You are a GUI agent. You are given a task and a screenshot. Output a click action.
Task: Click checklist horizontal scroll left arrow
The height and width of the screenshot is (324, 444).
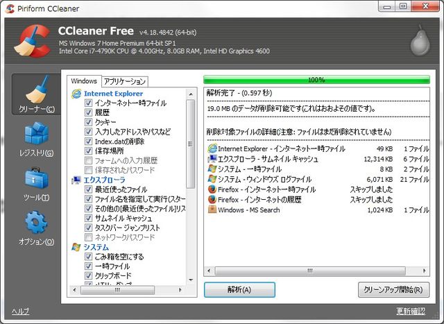pos(74,290)
